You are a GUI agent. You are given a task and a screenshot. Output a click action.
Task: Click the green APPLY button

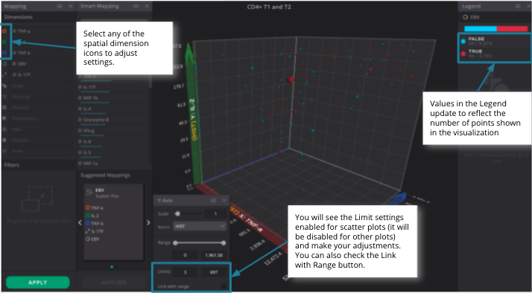click(x=38, y=283)
